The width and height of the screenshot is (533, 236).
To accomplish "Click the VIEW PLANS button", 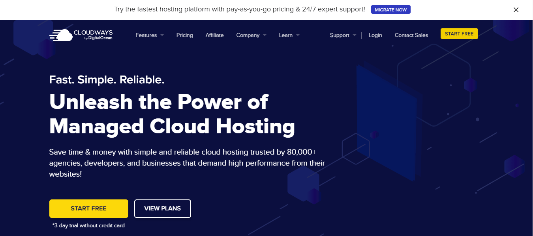I will (162, 208).
